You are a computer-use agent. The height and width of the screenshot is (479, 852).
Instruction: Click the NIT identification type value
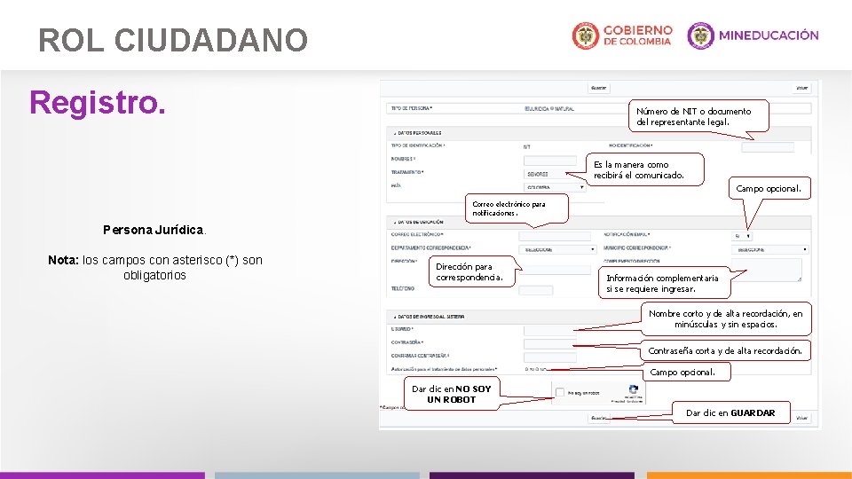[x=526, y=146]
